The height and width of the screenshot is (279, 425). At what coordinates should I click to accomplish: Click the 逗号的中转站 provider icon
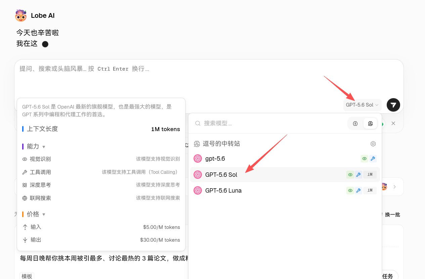tap(197, 144)
